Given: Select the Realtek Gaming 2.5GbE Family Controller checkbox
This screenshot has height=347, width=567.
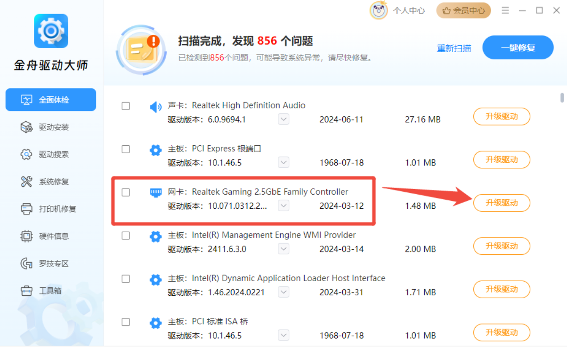Looking at the screenshot, I should click(126, 192).
